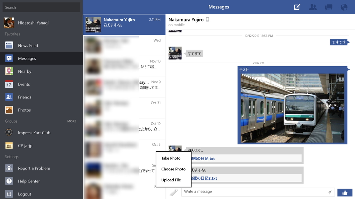Open Events label in the sidebar
This screenshot has width=355, height=199.
point(24,84)
